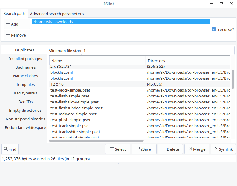Click the Merge button
This screenshot has height=186, width=237.
point(197,149)
